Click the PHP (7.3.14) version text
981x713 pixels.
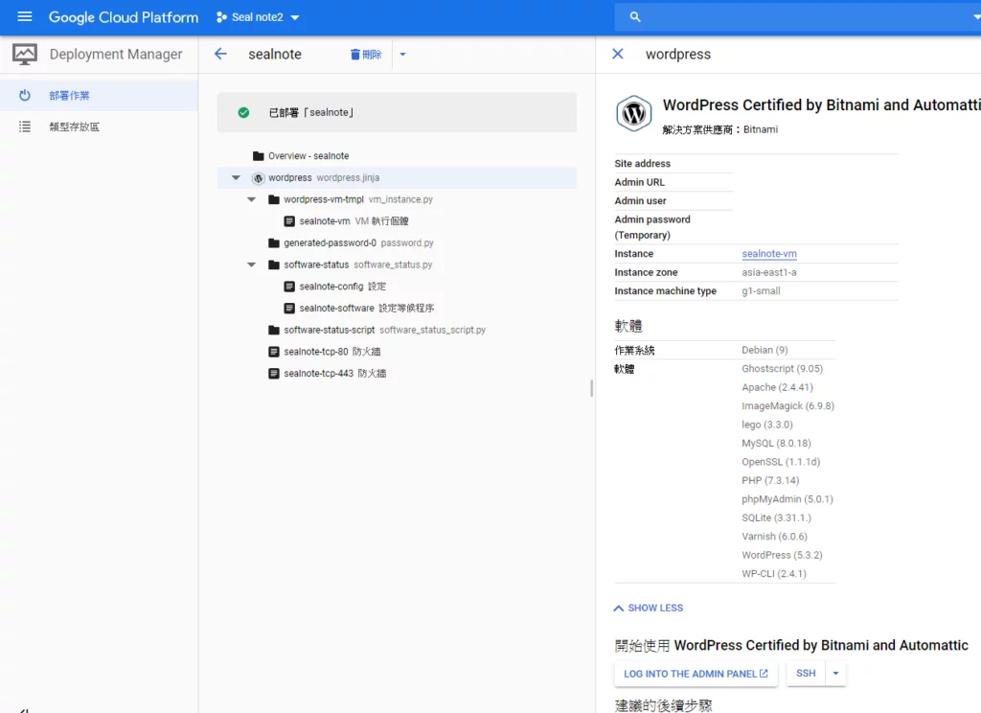tap(770, 481)
